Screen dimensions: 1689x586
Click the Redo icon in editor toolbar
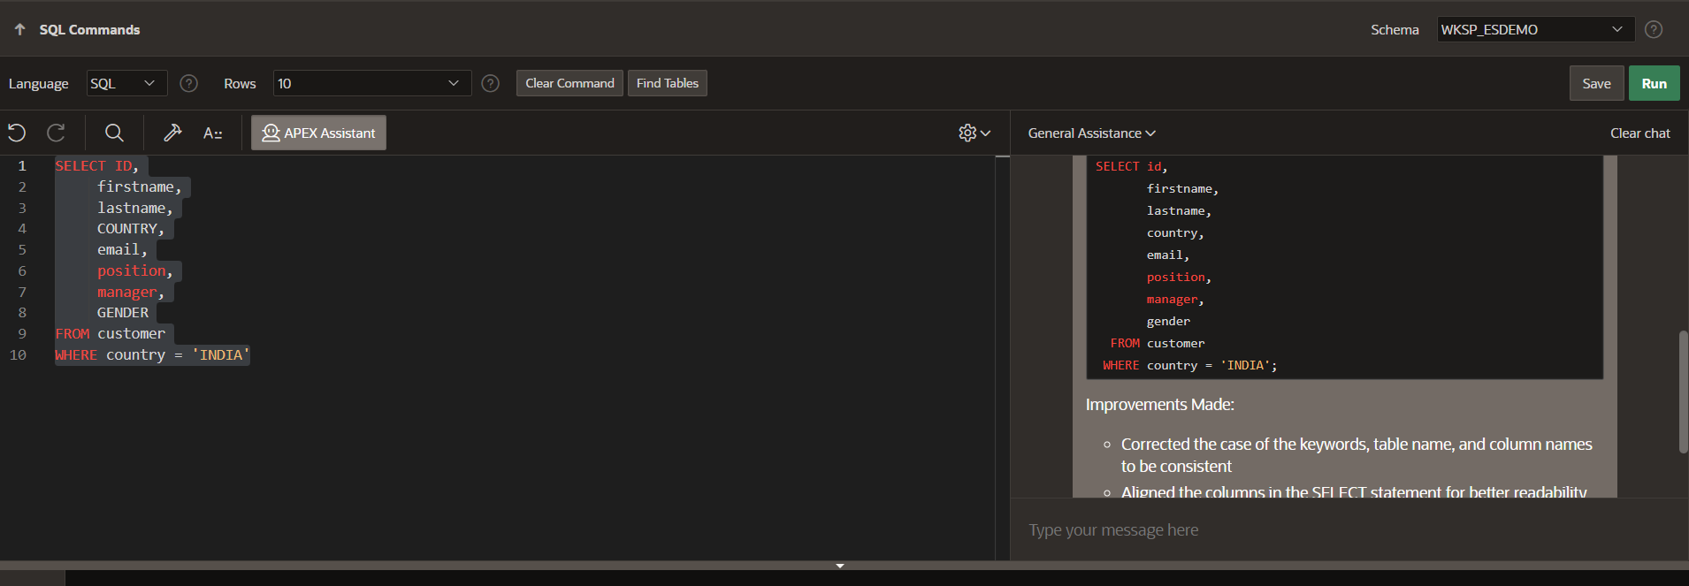point(56,133)
